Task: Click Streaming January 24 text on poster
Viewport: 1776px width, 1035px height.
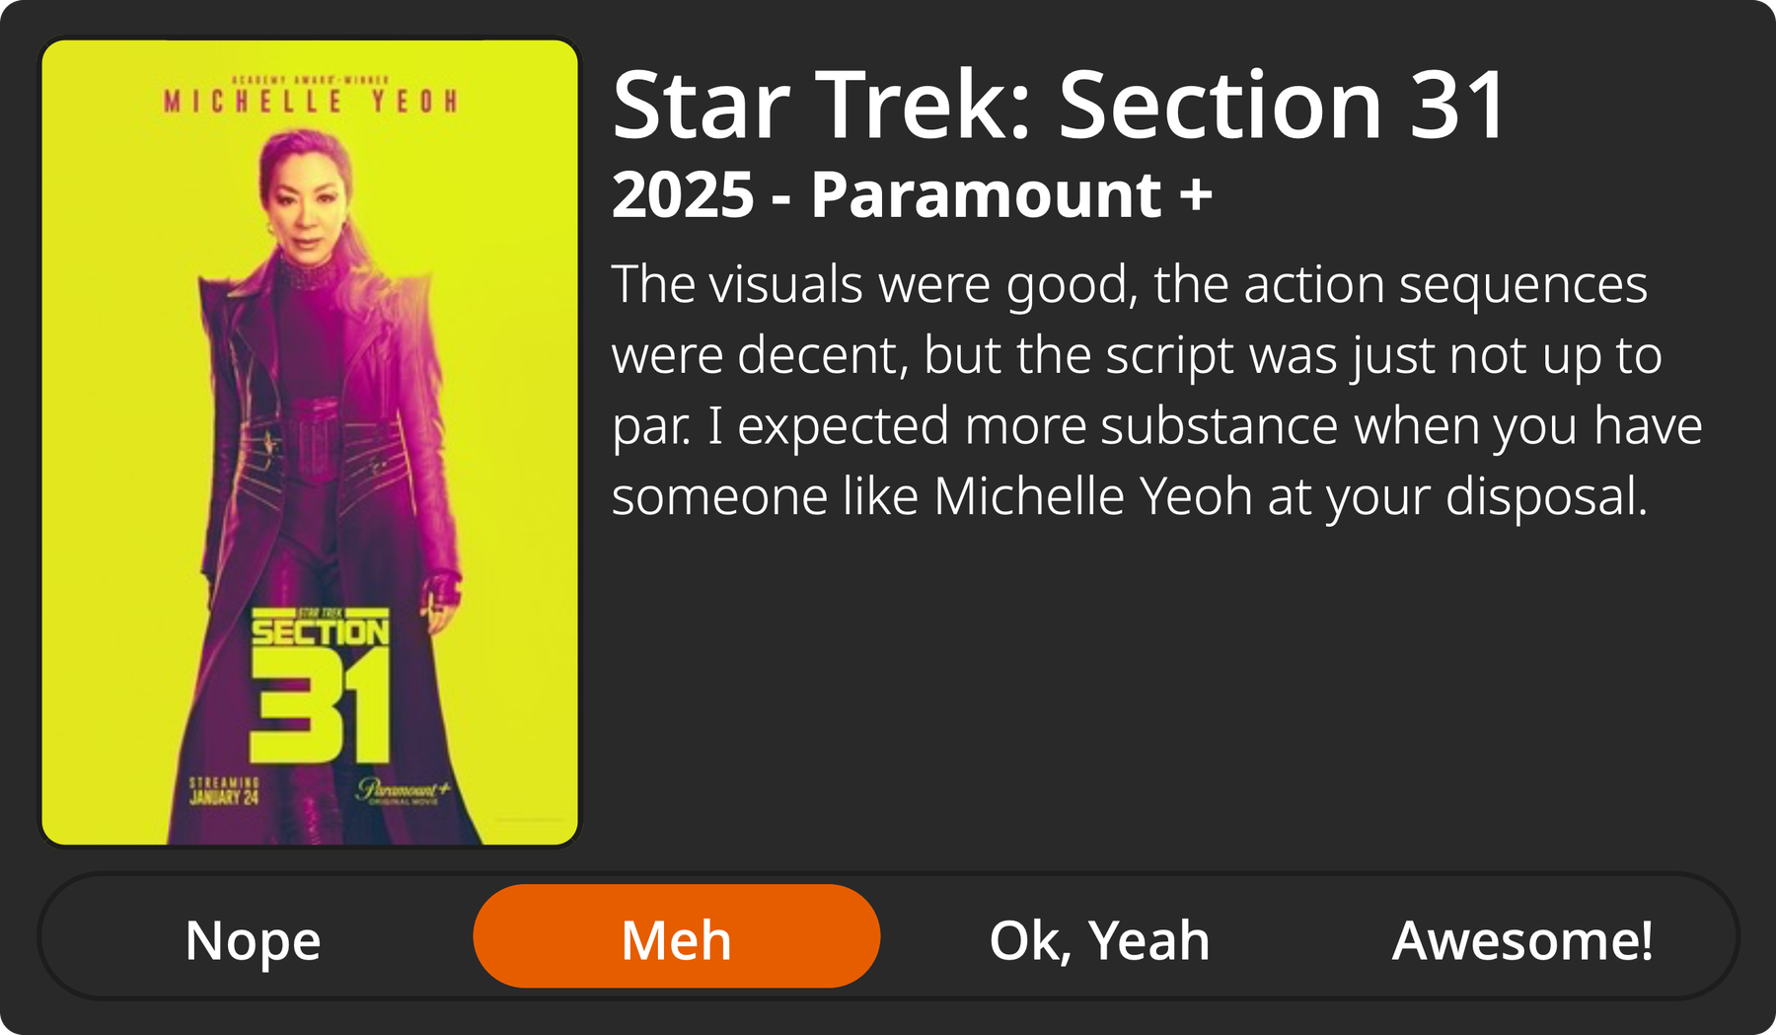Action: click(x=224, y=790)
